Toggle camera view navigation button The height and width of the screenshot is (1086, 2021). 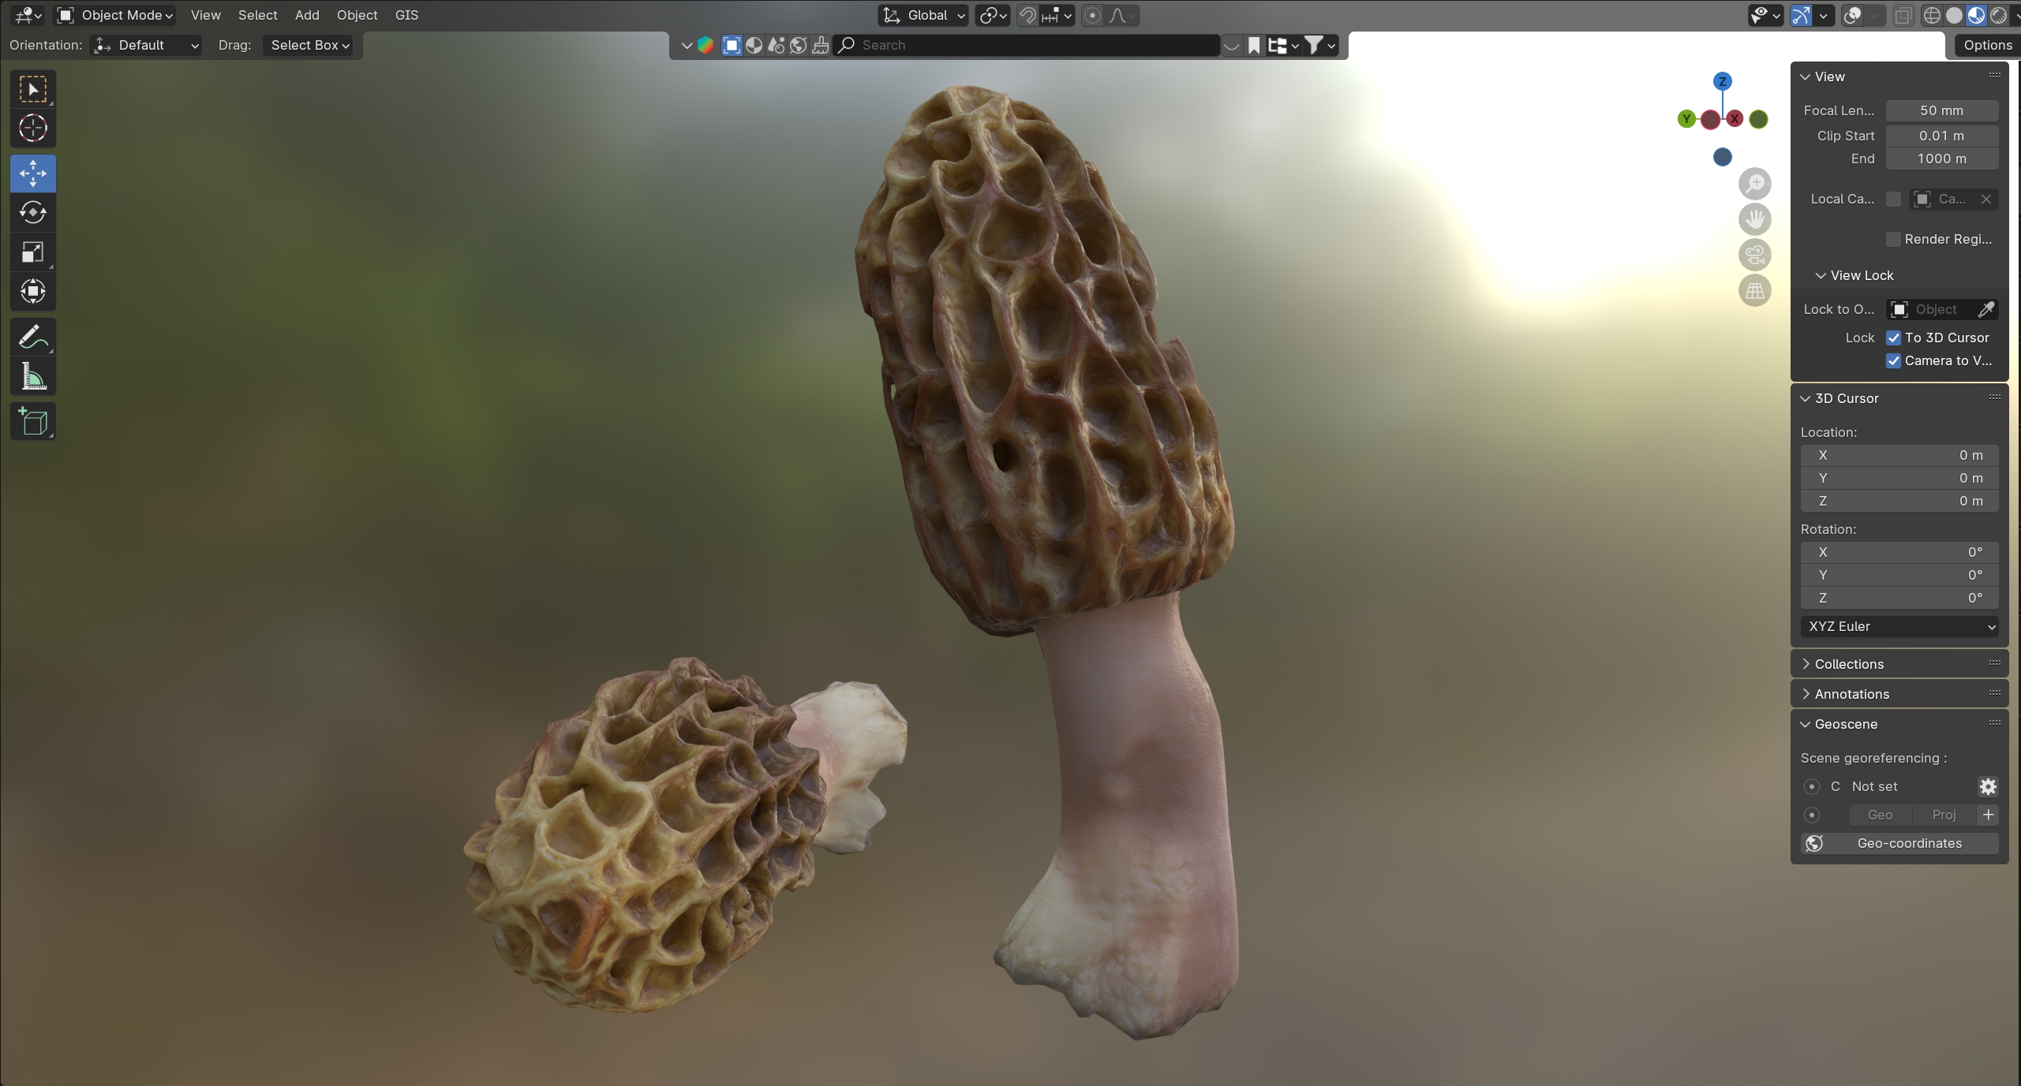[1754, 255]
